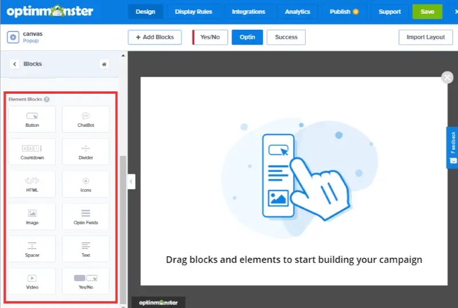Open the Integrations tab

click(x=248, y=11)
